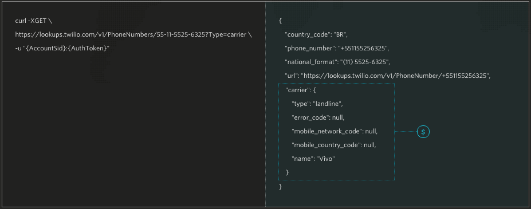The image size is (531, 209).
Task: Click the "country_code": "BR" line
Action: (x=317, y=34)
